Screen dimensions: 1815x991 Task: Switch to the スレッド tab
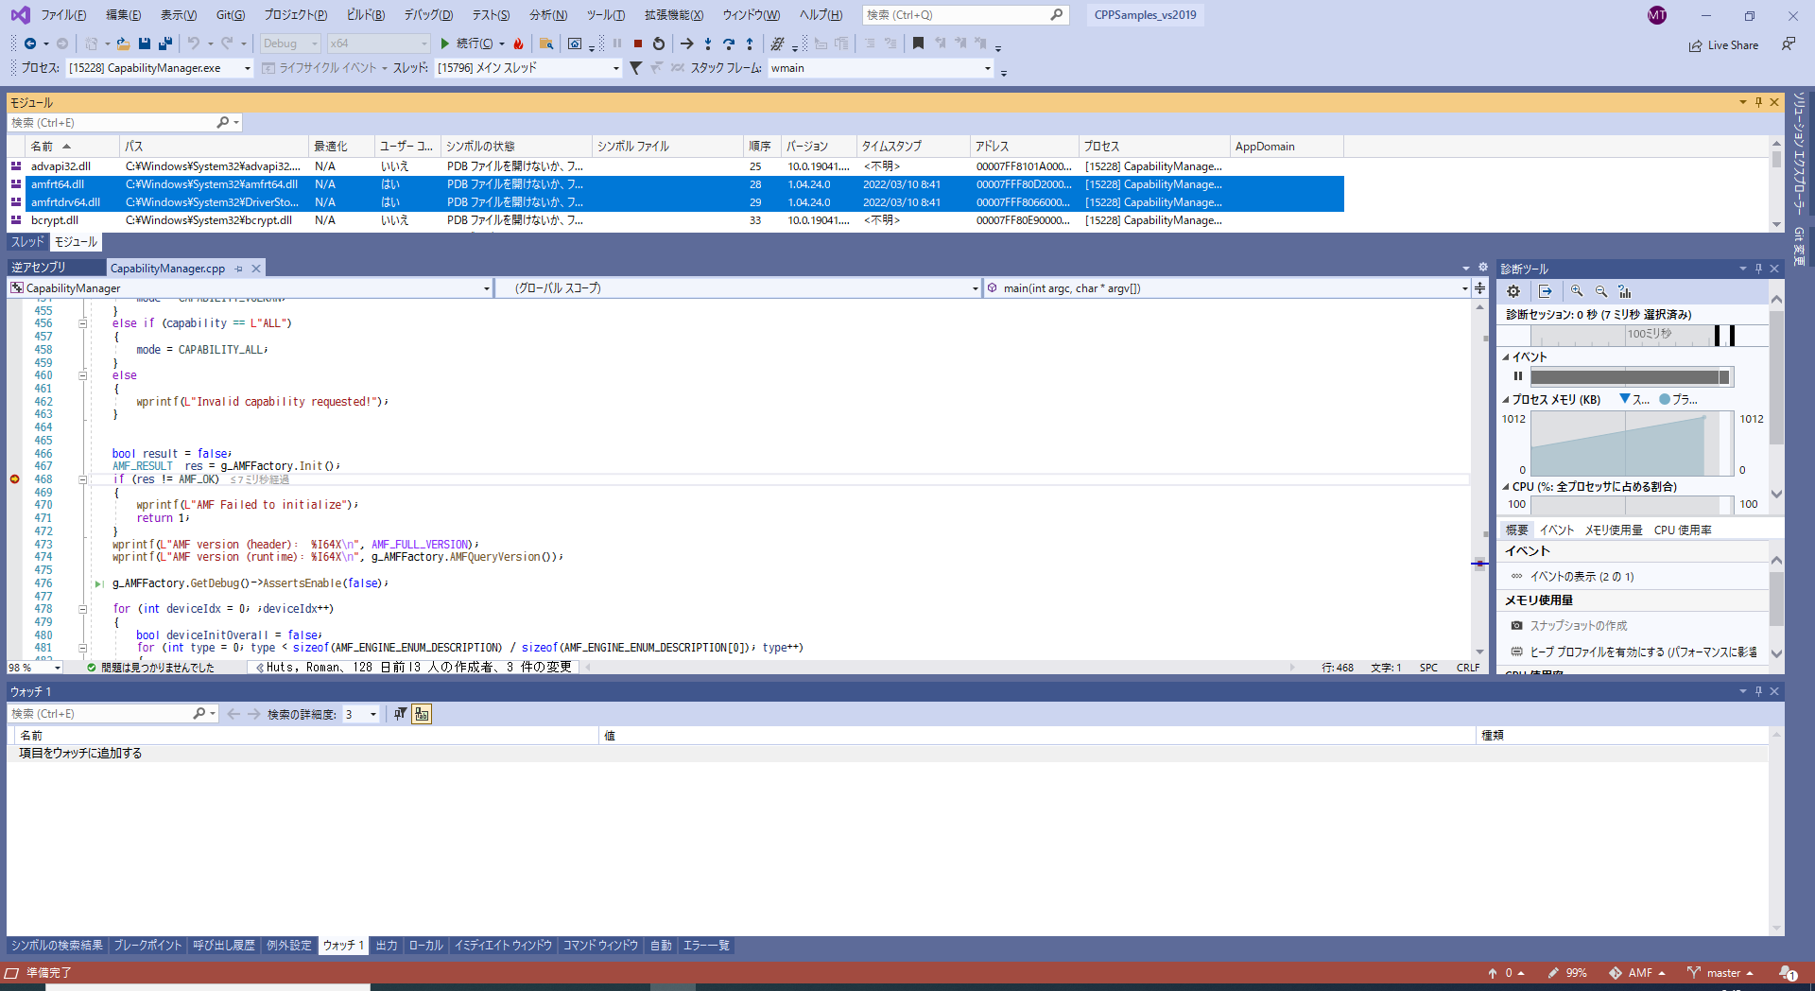tap(26, 242)
